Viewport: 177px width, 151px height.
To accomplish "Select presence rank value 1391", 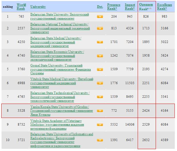I will pyautogui.click(x=114, y=140).
